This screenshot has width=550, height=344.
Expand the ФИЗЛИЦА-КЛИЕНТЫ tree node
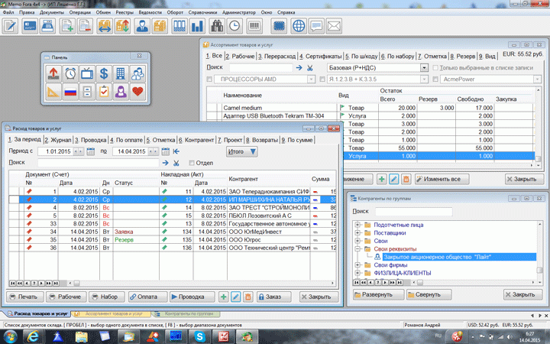point(357,273)
